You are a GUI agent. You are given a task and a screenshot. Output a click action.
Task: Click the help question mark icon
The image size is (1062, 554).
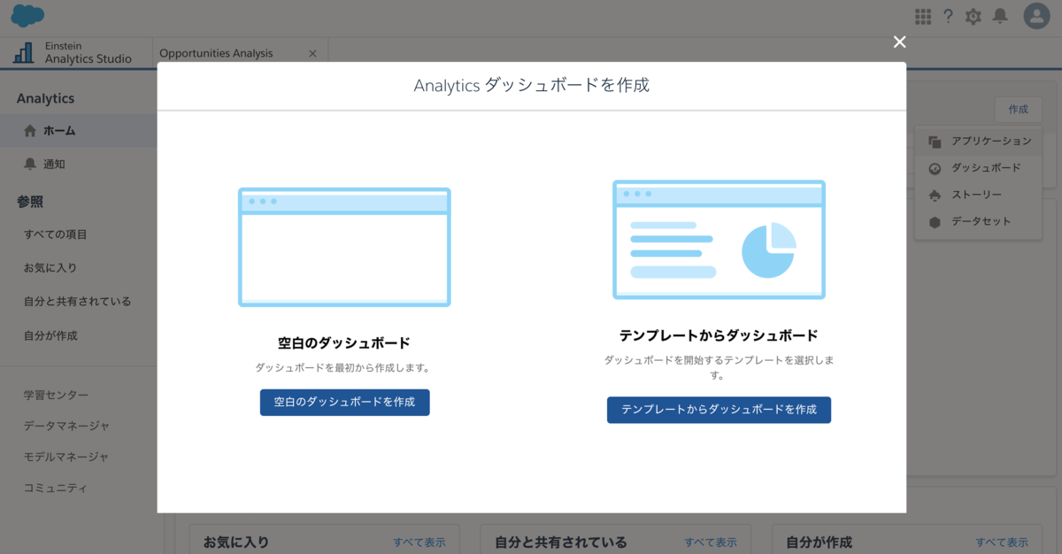click(948, 16)
